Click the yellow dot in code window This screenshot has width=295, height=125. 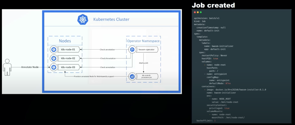pos(198,12)
